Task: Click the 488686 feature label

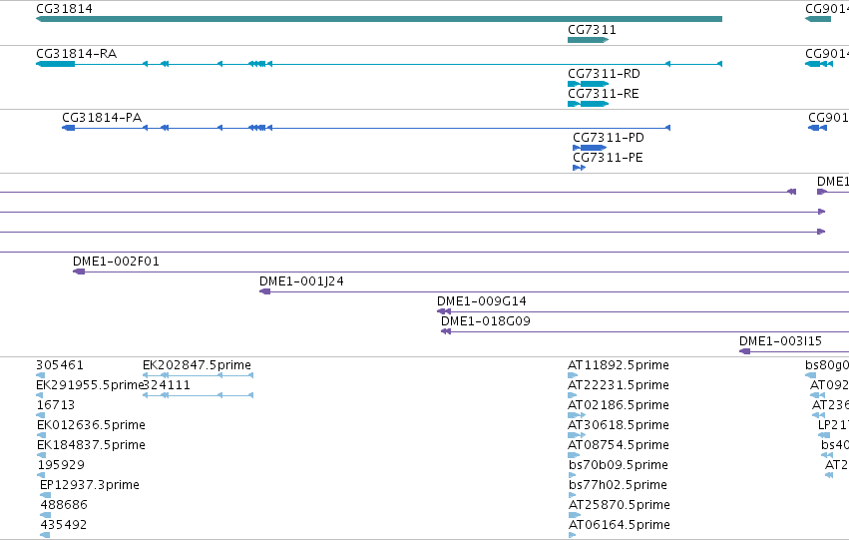Action: tap(64, 505)
